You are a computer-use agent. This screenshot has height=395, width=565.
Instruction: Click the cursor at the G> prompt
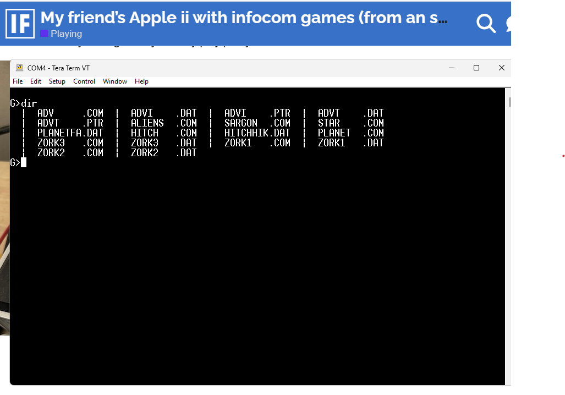[24, 162]
